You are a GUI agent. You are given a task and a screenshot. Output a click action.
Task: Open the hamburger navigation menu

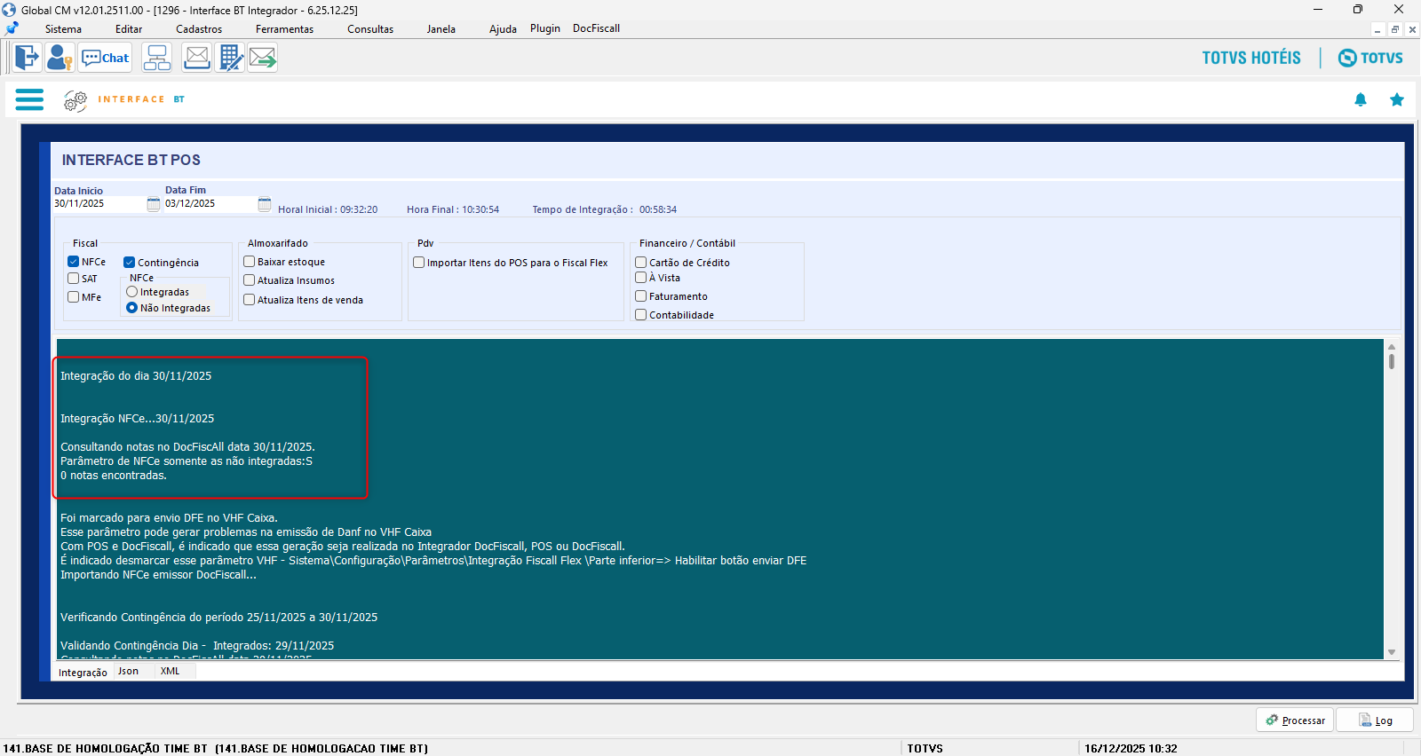(29, 99)
